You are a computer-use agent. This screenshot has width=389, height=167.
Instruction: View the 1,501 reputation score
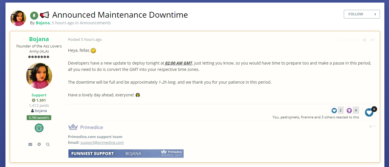coord(39,100)
